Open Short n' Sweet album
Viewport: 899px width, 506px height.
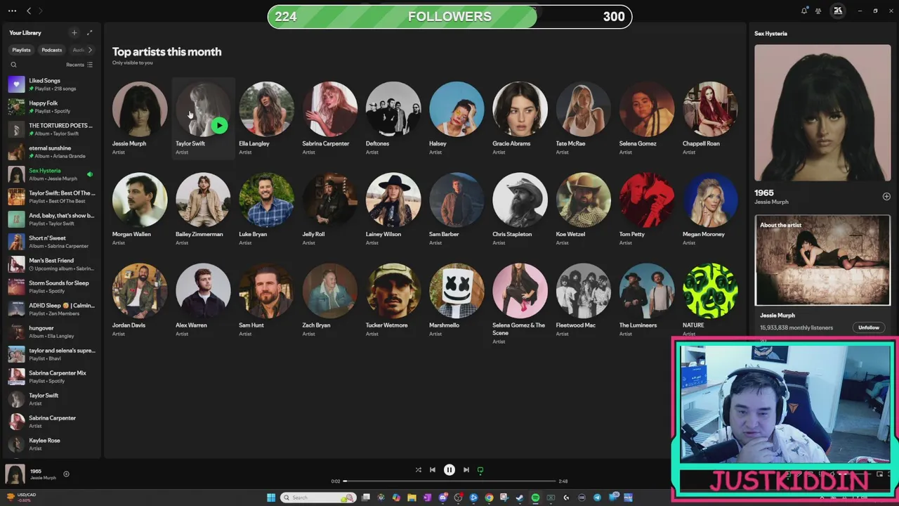(52, 242)
